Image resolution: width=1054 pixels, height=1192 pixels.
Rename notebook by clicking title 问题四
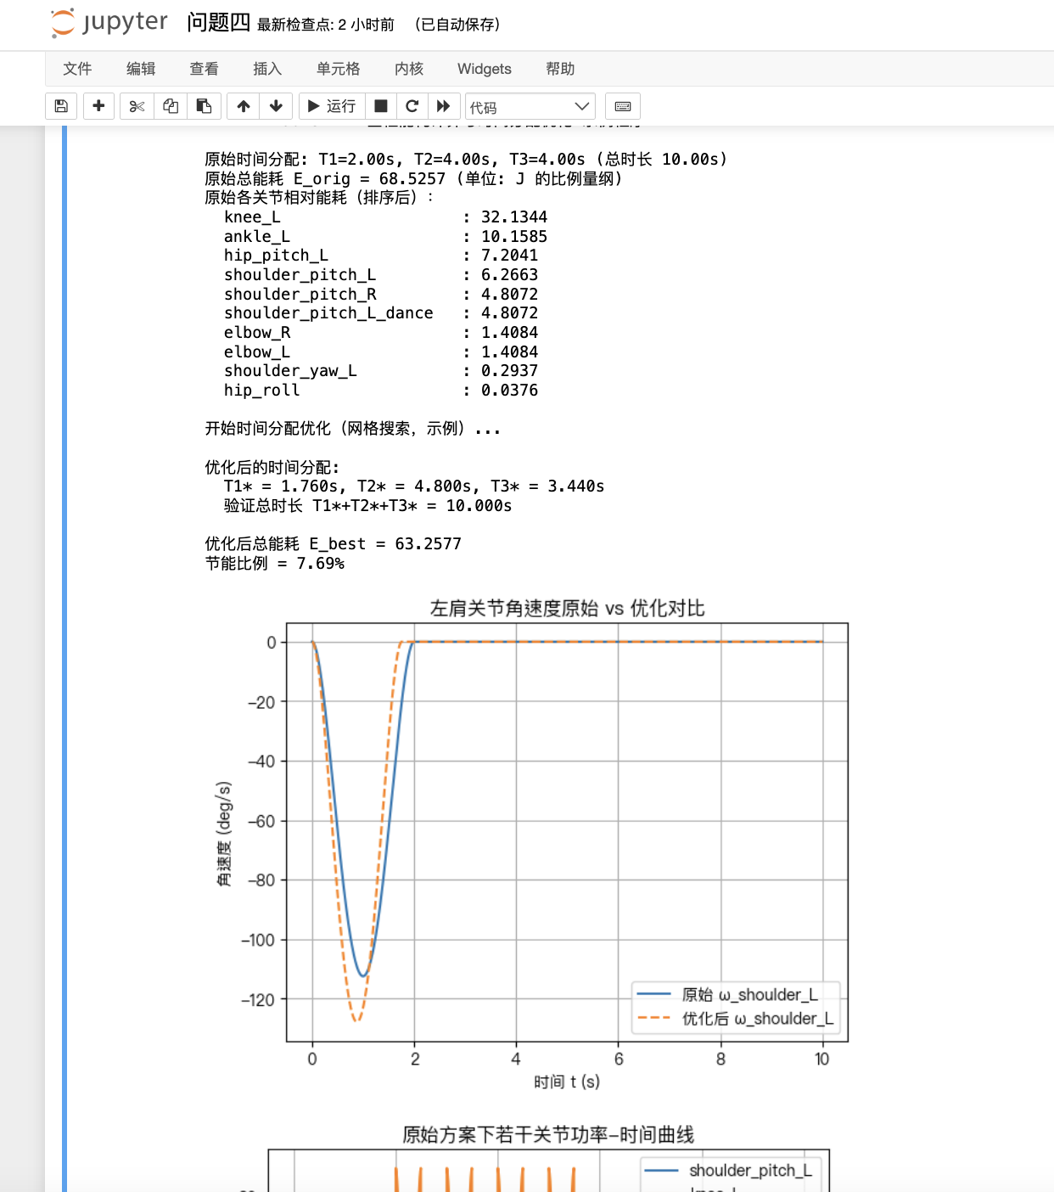(218, 23)
